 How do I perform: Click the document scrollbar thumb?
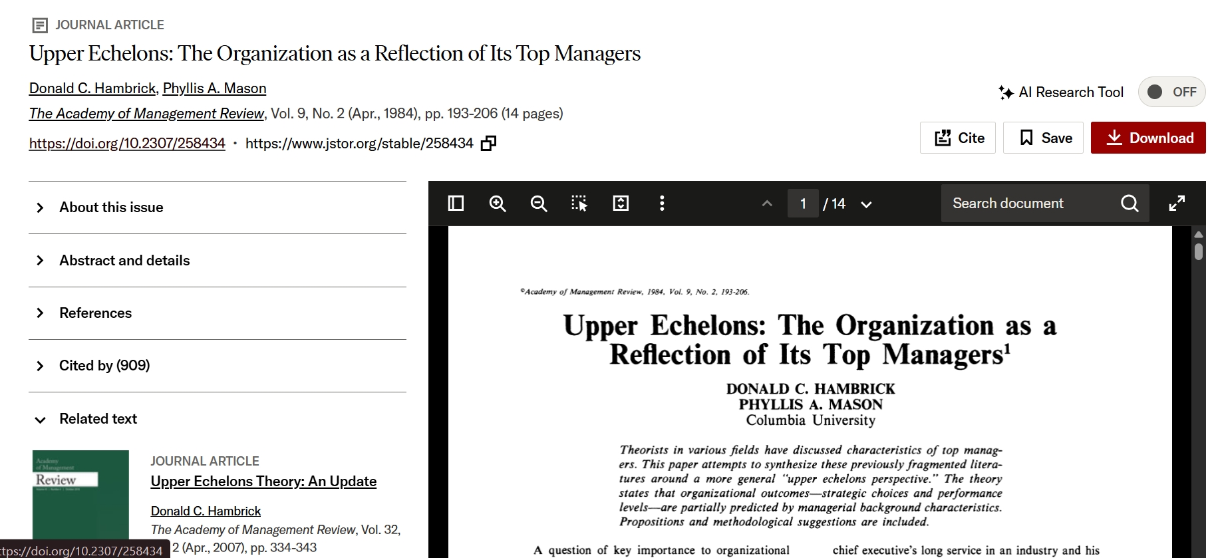coord(1199,251)
